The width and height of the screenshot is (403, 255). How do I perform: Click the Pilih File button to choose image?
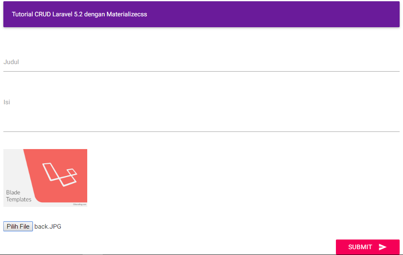(18, 226)
